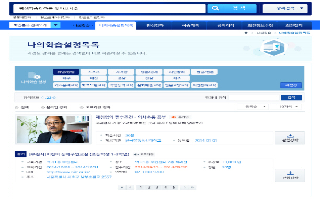Click 검색 button beside 결과내 검색 field
Screen dimensions: 320x199
(x=291, y=98)
